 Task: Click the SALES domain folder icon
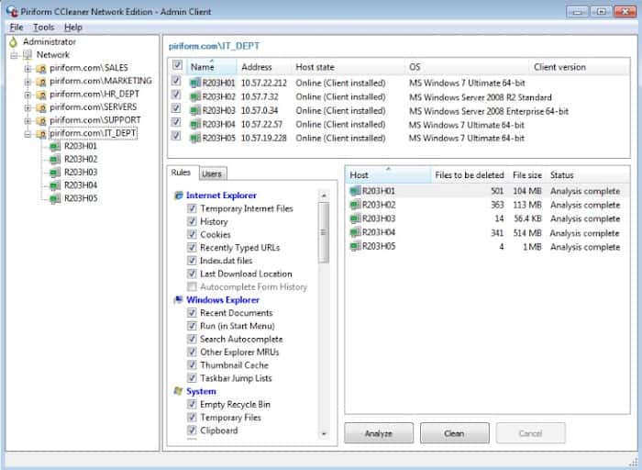40,68
